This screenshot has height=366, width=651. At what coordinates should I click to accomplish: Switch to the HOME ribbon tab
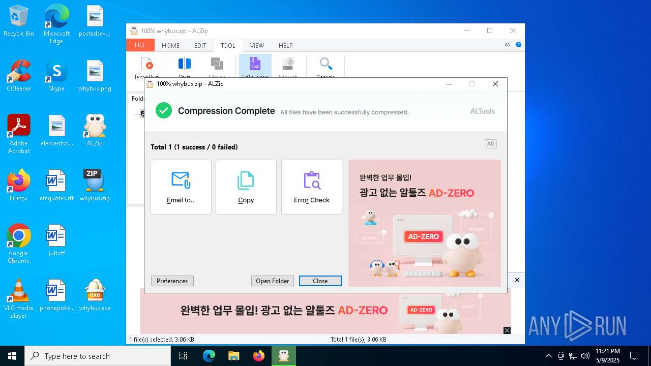170,45
